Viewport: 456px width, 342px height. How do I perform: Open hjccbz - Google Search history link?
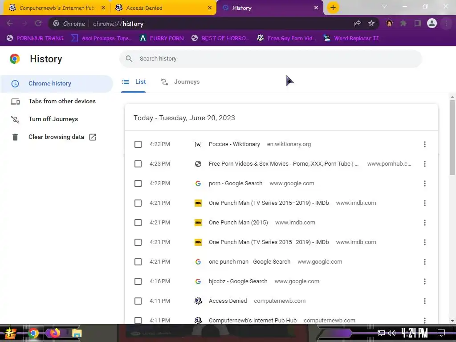(238, 281)
